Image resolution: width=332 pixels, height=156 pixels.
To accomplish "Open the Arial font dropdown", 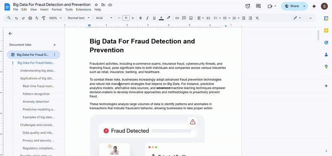I will 104,18.
